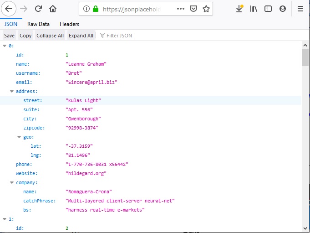Click the zipcode: key label

click(34, 128)
